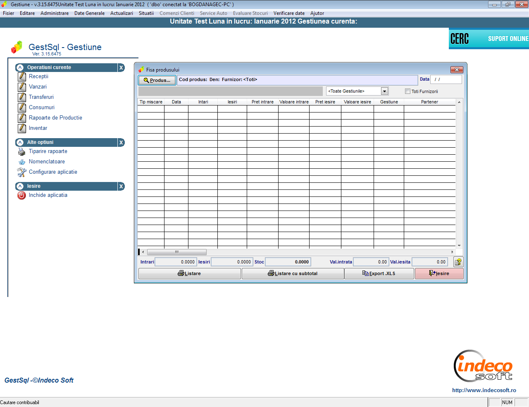The height and width of the screenshot is (407, 529).
Task: Close the Iesire panel with X
Action: [121, 187]
